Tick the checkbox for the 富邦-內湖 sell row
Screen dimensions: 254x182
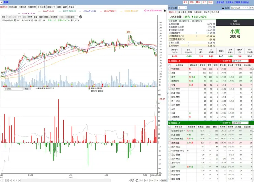click(x=170, y=163)
